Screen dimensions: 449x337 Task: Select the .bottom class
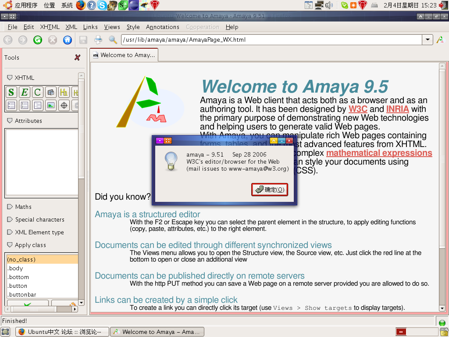[x=43, y=277]
